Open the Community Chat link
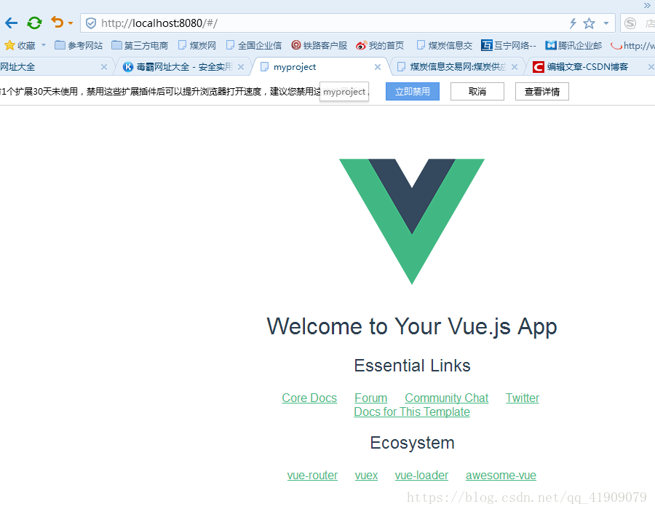This screenshot has width=655, height=512. 447,398
